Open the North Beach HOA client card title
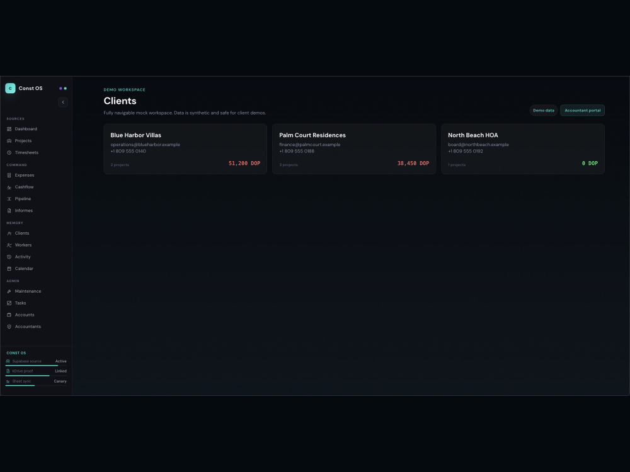The image size is (630, 472). [x=473, y=135]
